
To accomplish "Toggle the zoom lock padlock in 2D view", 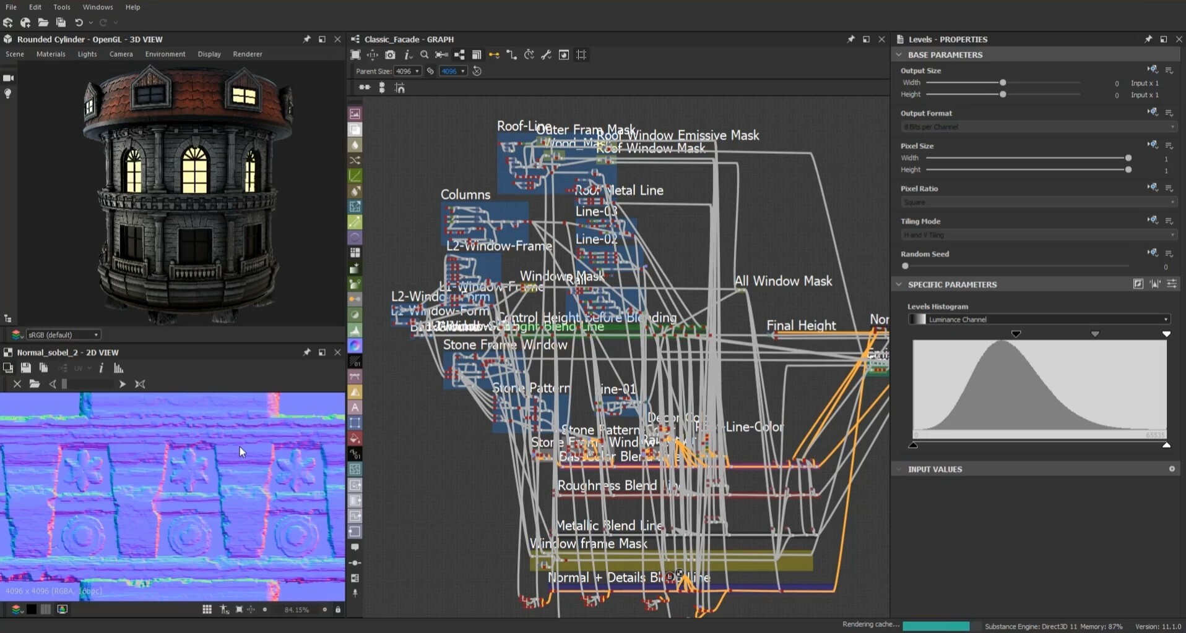I will click(x=338, y=610).
